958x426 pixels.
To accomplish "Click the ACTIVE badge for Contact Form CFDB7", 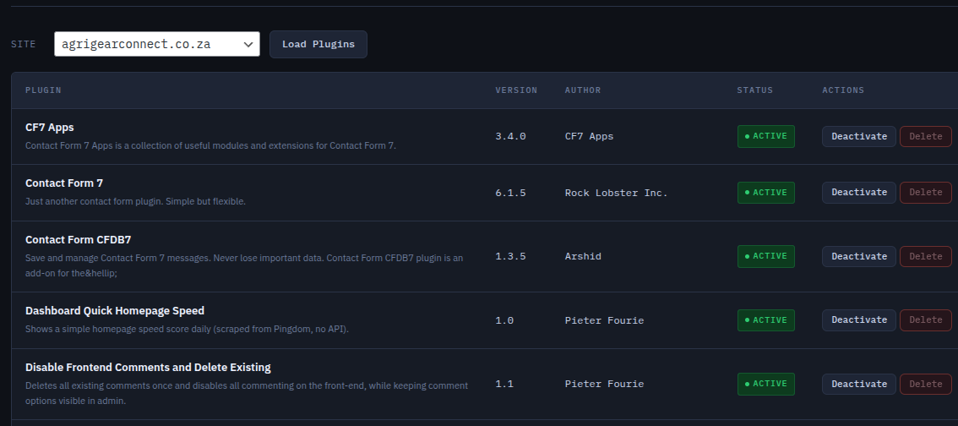I will (x=766, y=257).
